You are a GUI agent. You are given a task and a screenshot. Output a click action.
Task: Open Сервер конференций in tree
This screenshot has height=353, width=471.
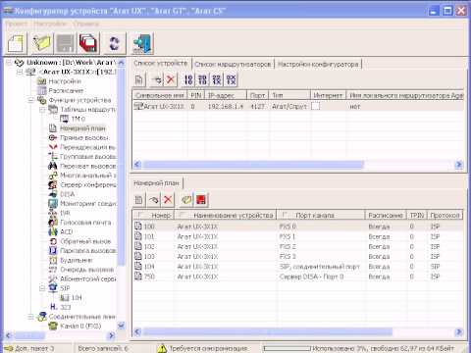(88, 185)
